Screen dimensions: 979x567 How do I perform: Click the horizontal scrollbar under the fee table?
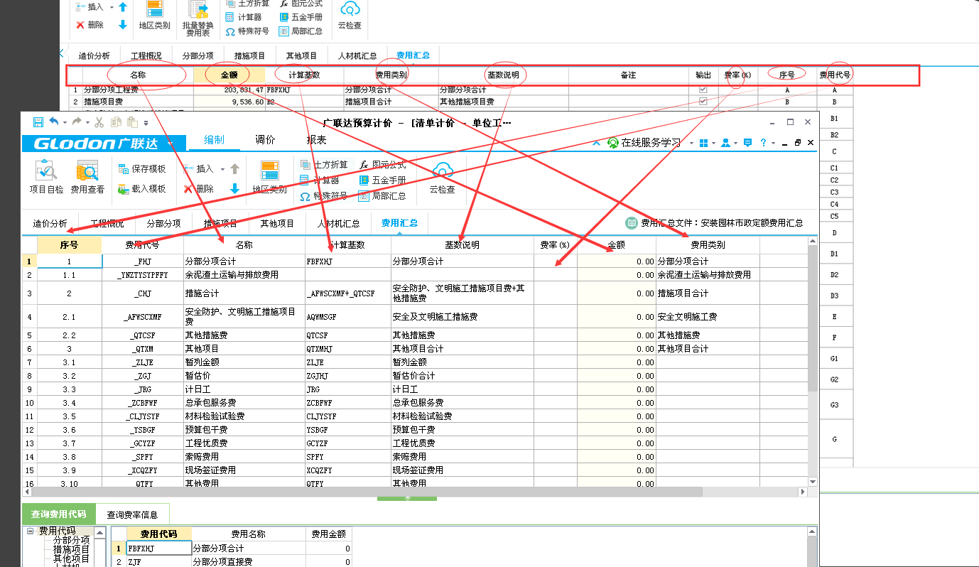point(367,492)
